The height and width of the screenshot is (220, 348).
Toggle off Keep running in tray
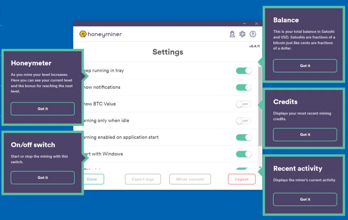point(244,71)
